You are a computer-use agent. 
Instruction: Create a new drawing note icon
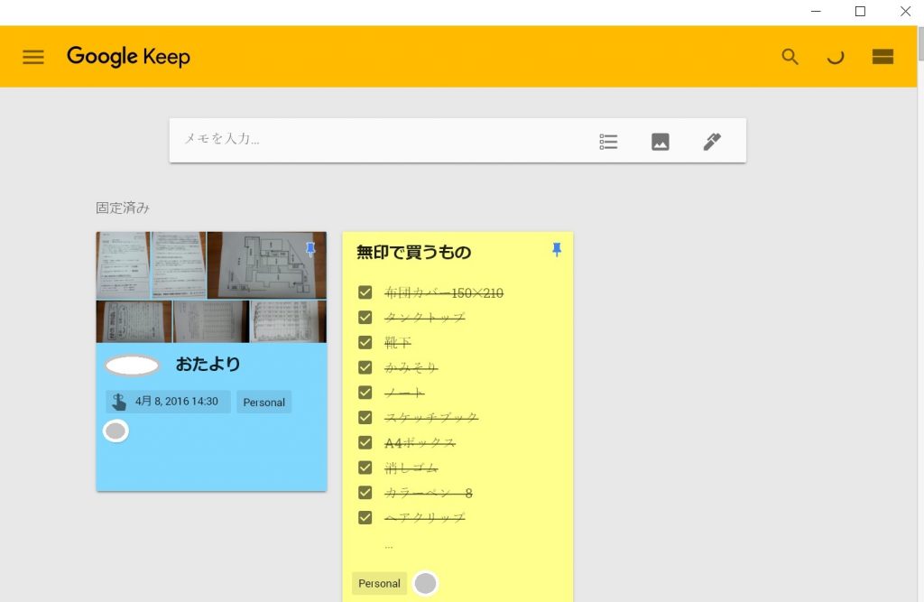point(712,142)
